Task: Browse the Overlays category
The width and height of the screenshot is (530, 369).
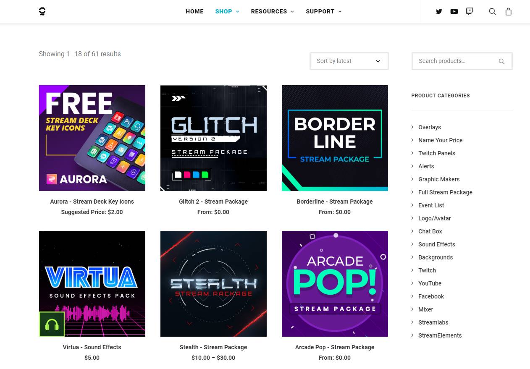Action: pos(430,127)
